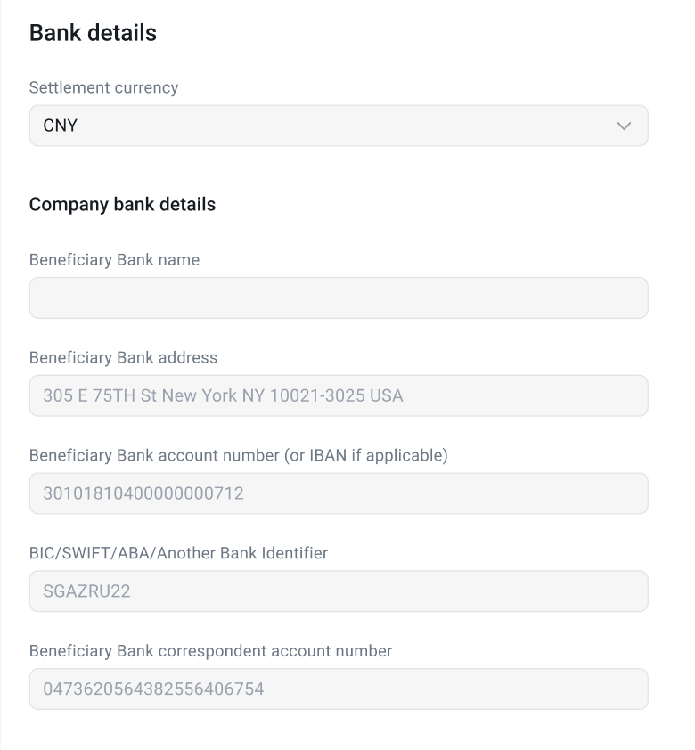The image size is (695, 750).
Task: Click the Company bank details subheading
Action: tap(122, 204)
